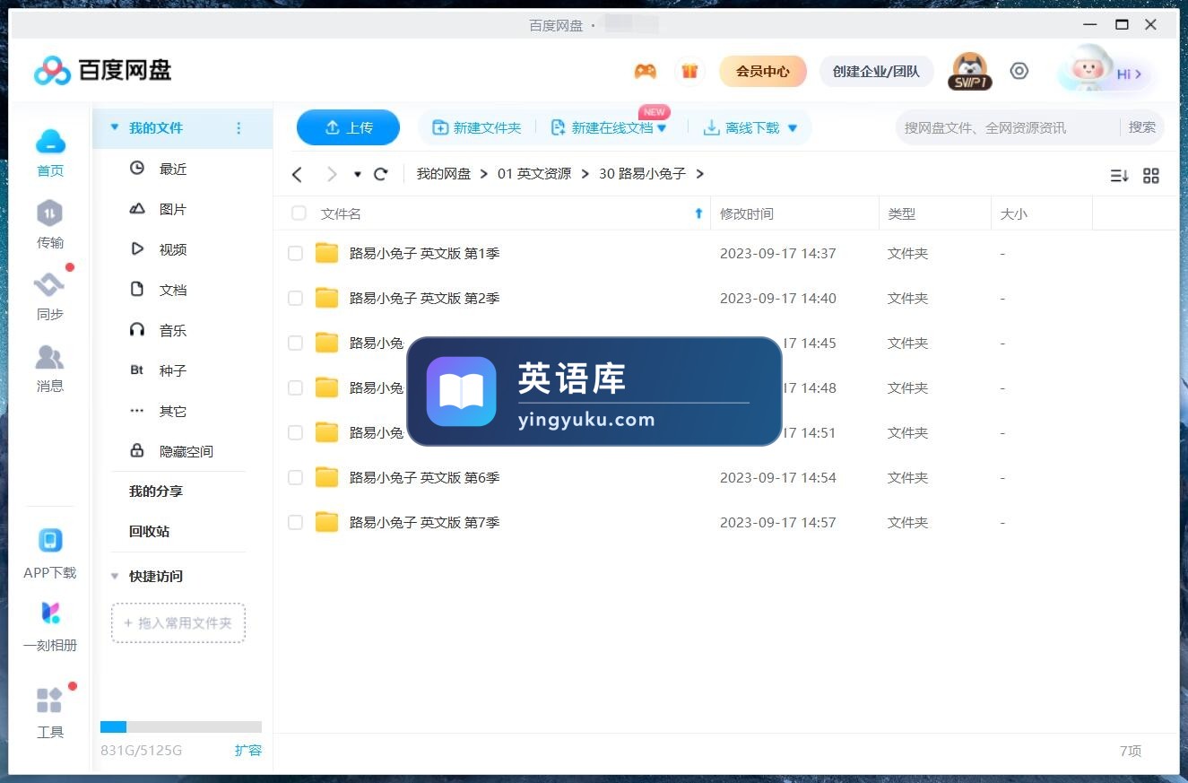Check the box for 路易小兔子 英文版 第1季
Image resolution: width=1188 pixels, height=783 pixels.
(x=295, y=254)
